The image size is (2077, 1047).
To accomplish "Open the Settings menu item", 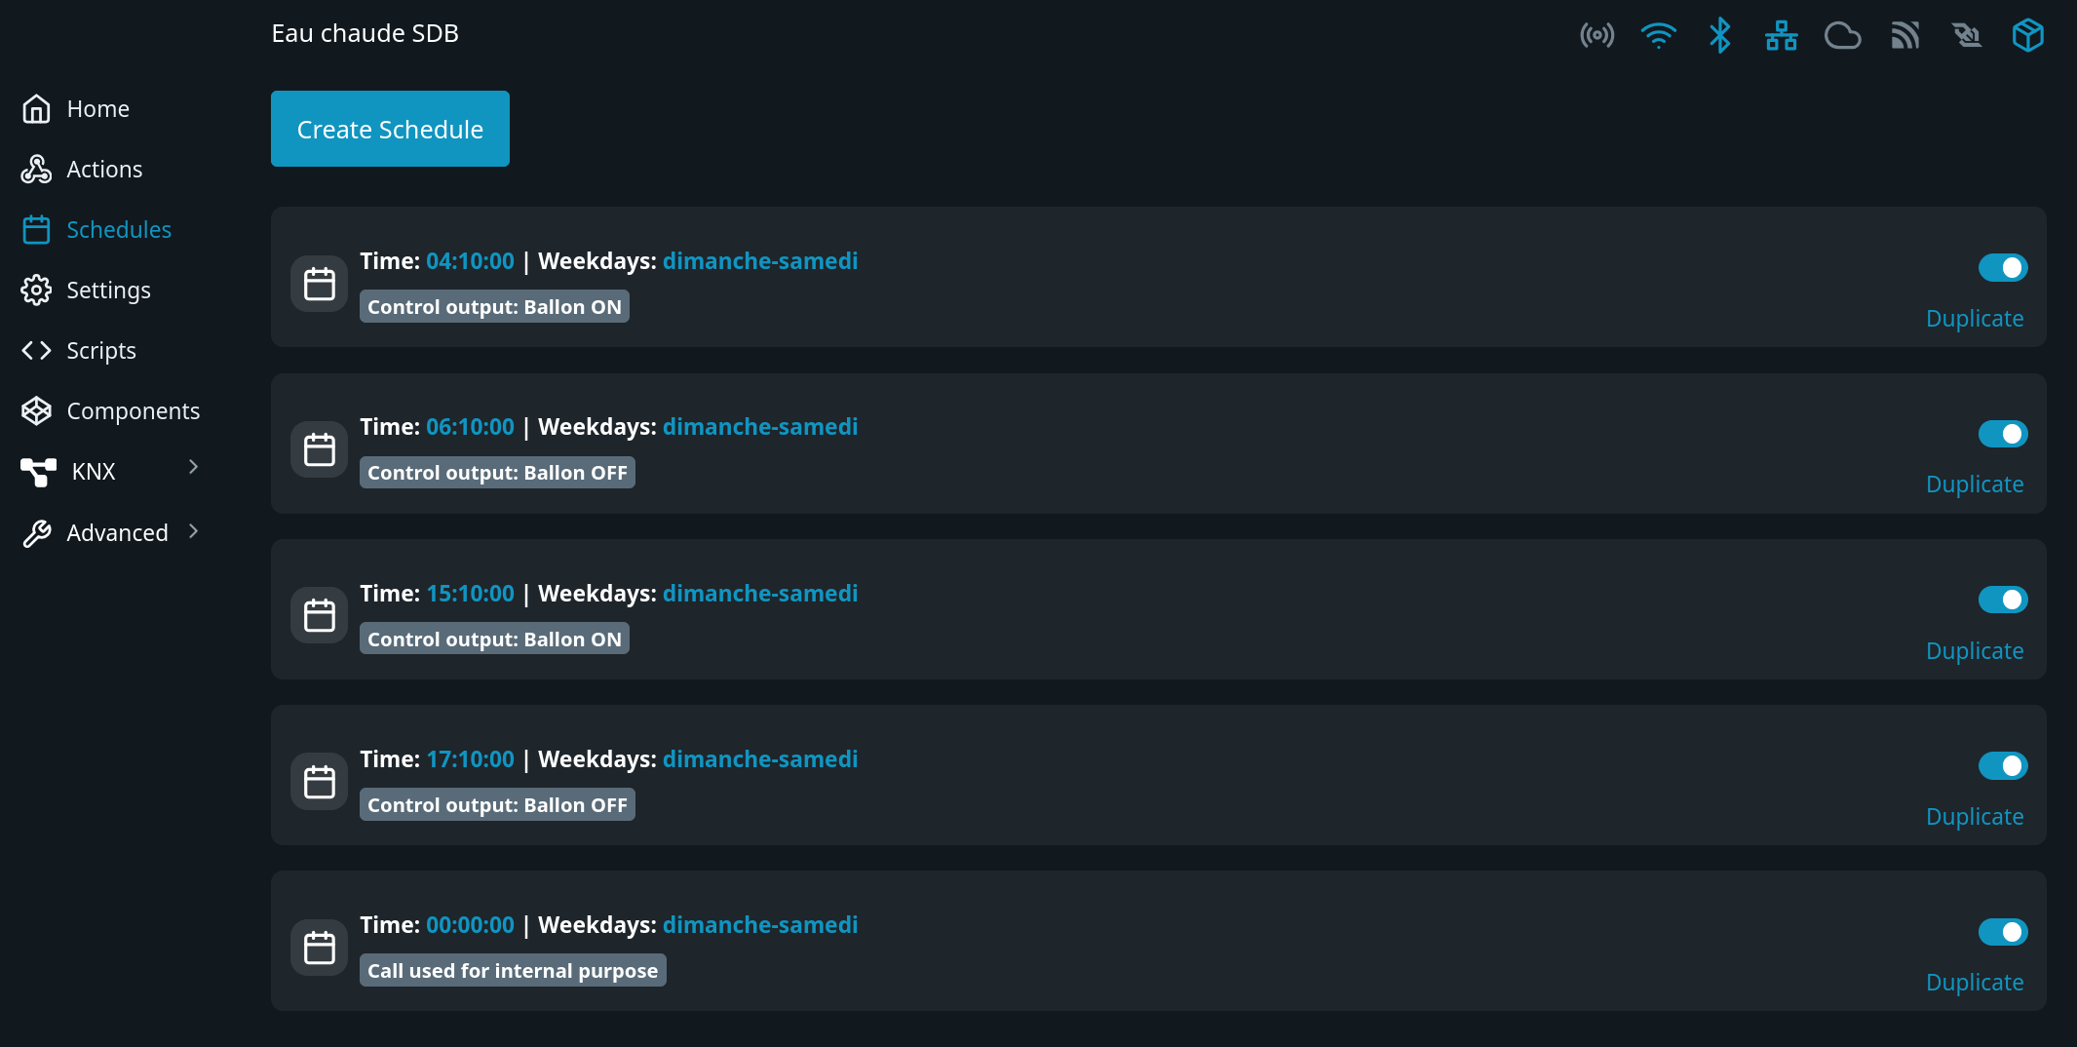I will pyautogui.click(x=108, y=291).
